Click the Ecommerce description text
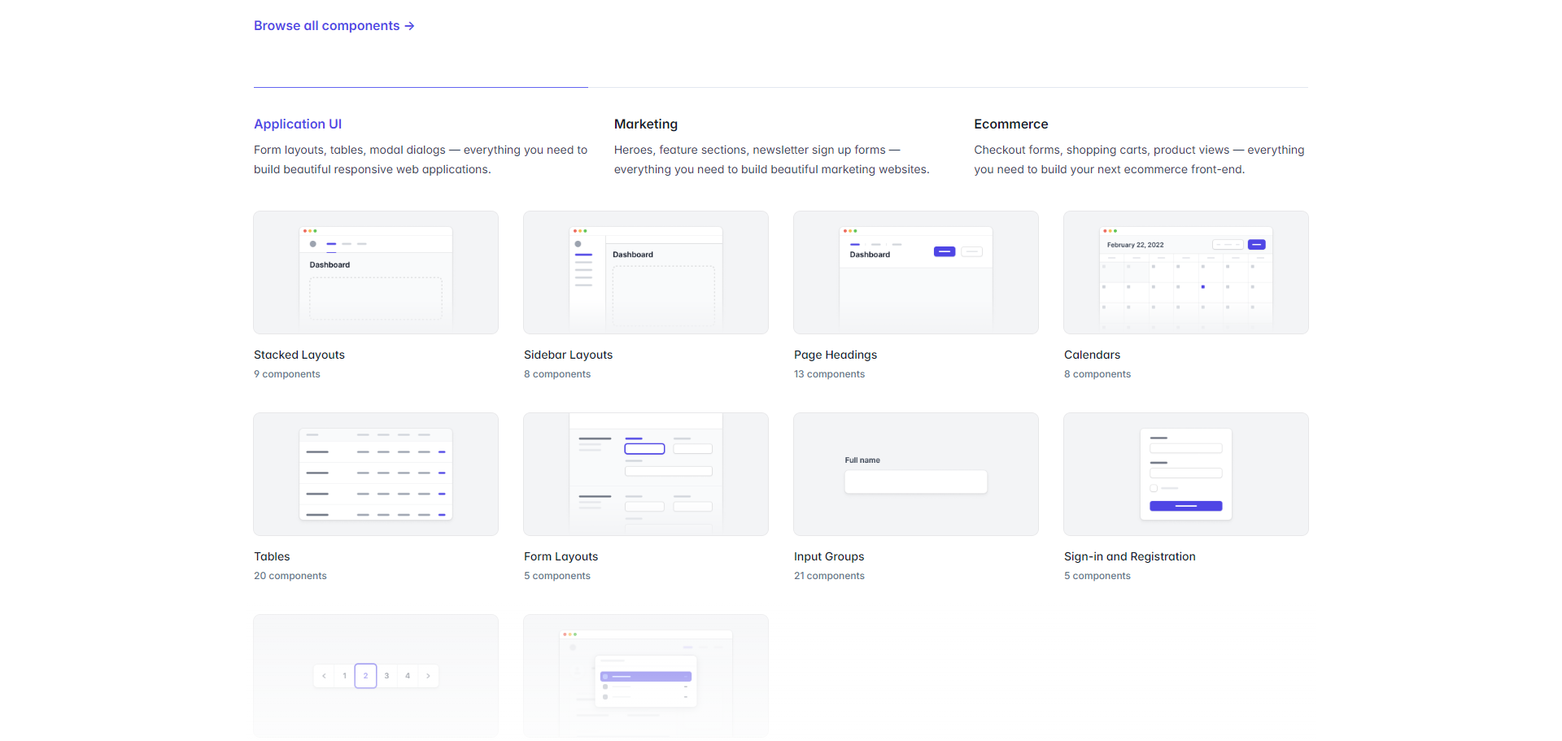This screenshot has height=741, width=1562. click(x=1139, y=159)
